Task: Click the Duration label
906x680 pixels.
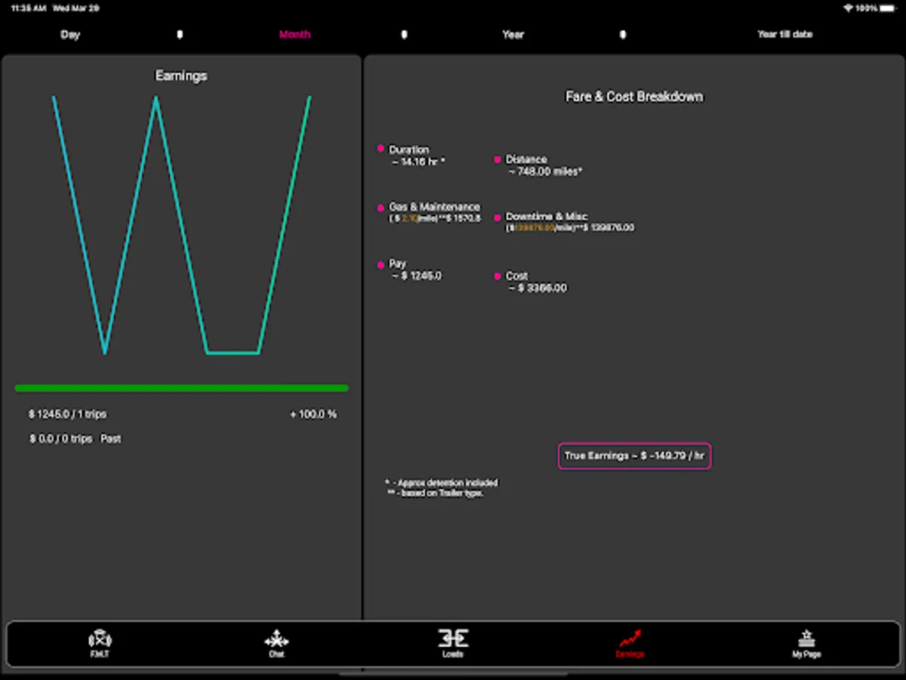Action: 409,150
